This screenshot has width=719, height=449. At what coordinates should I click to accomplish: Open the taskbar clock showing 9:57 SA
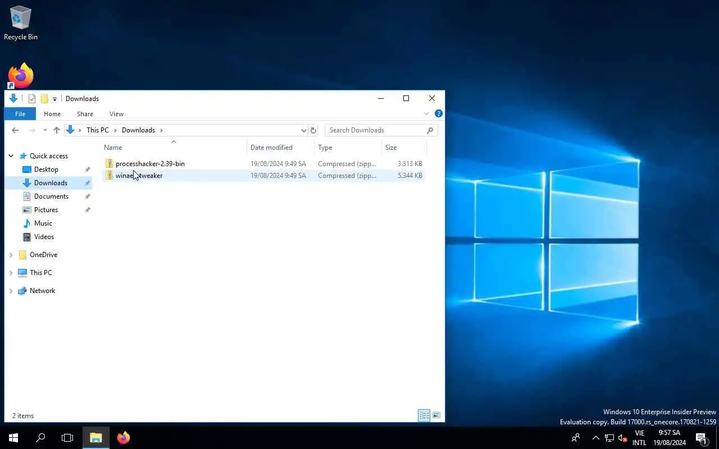coord(669,438)
